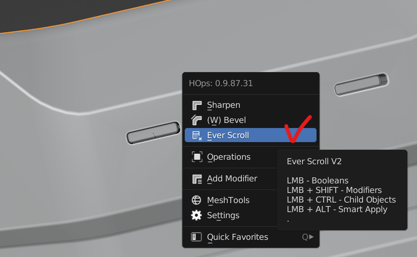Click the Bevel curved-corner icon
The image size is (417, 257).
point(196,120)
